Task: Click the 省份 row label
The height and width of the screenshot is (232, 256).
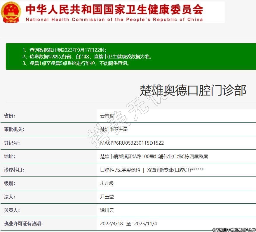Action: click(10, 116)
